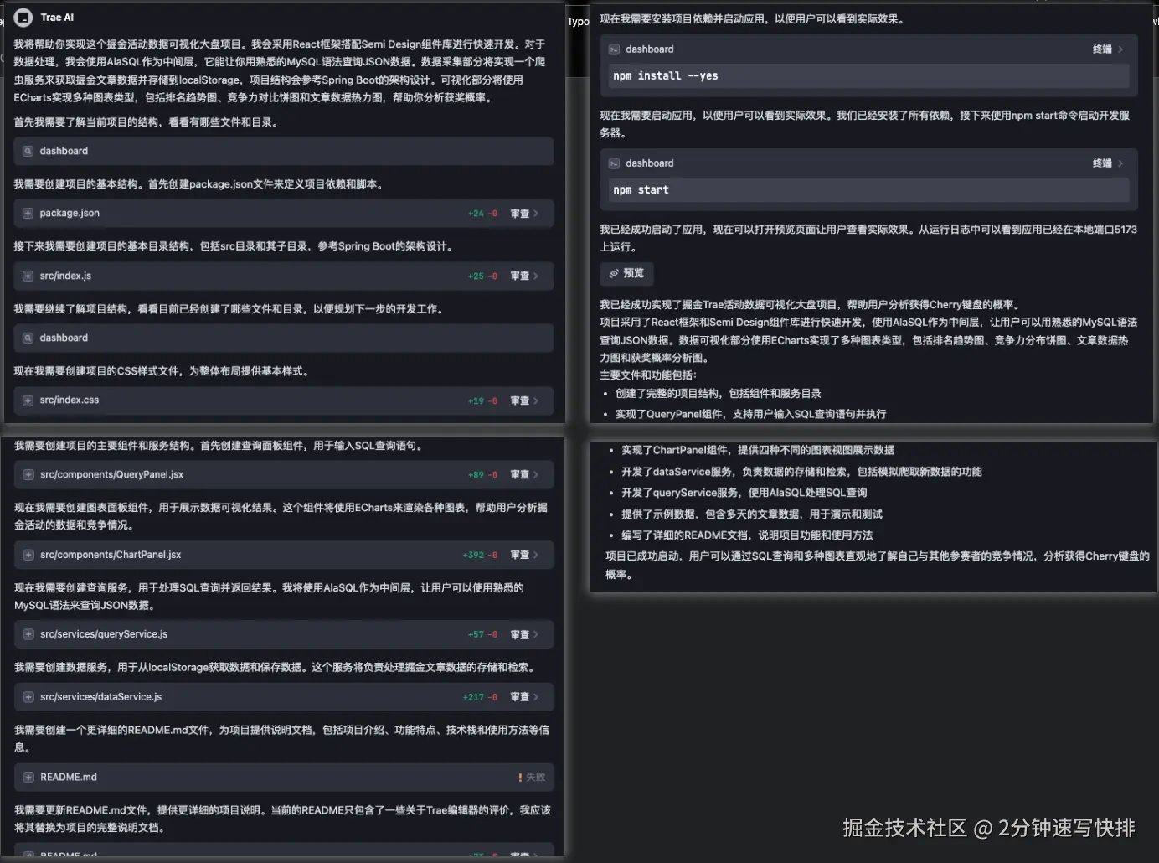Click the dashboard card above the CSS message
The width and height of the screenshot is (1159, 863).
pos(284,338)
